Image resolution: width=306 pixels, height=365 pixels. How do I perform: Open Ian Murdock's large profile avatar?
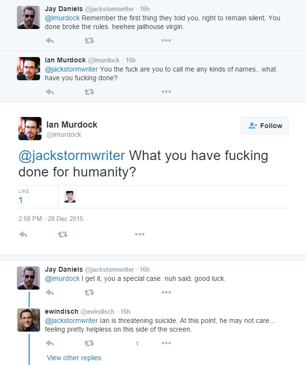[30, 129]
